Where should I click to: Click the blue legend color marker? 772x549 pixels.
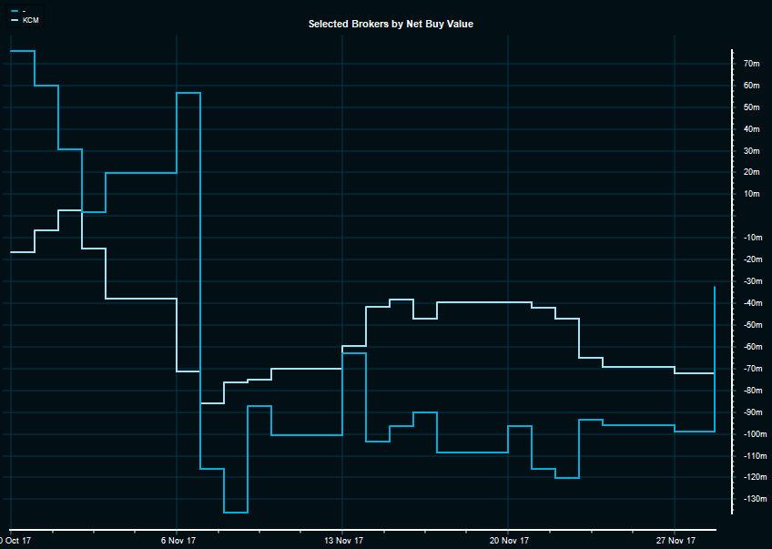(14, 10)
